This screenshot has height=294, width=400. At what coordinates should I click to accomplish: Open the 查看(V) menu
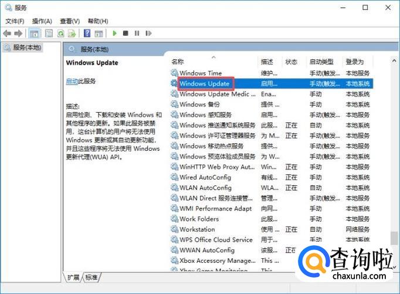point(70,21)
